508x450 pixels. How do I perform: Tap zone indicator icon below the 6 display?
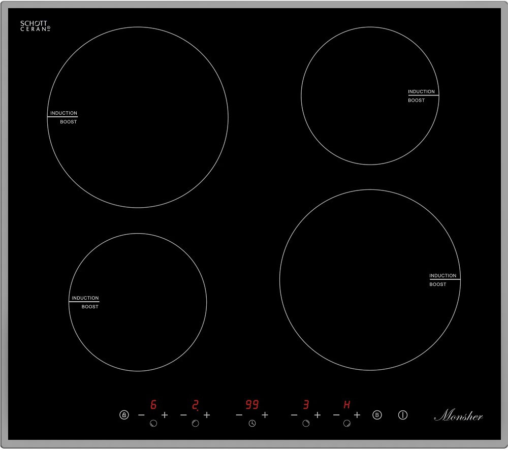coord(153,424)
